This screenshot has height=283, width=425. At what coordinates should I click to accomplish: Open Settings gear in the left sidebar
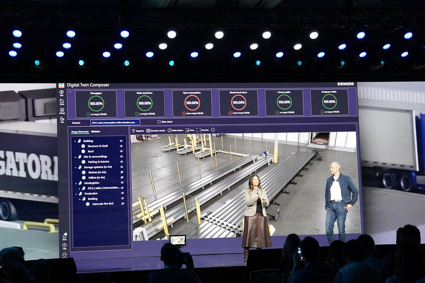pos(62,110)
